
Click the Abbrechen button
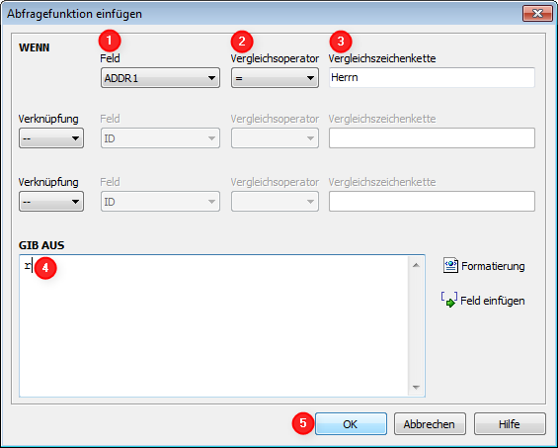[430, 423]
